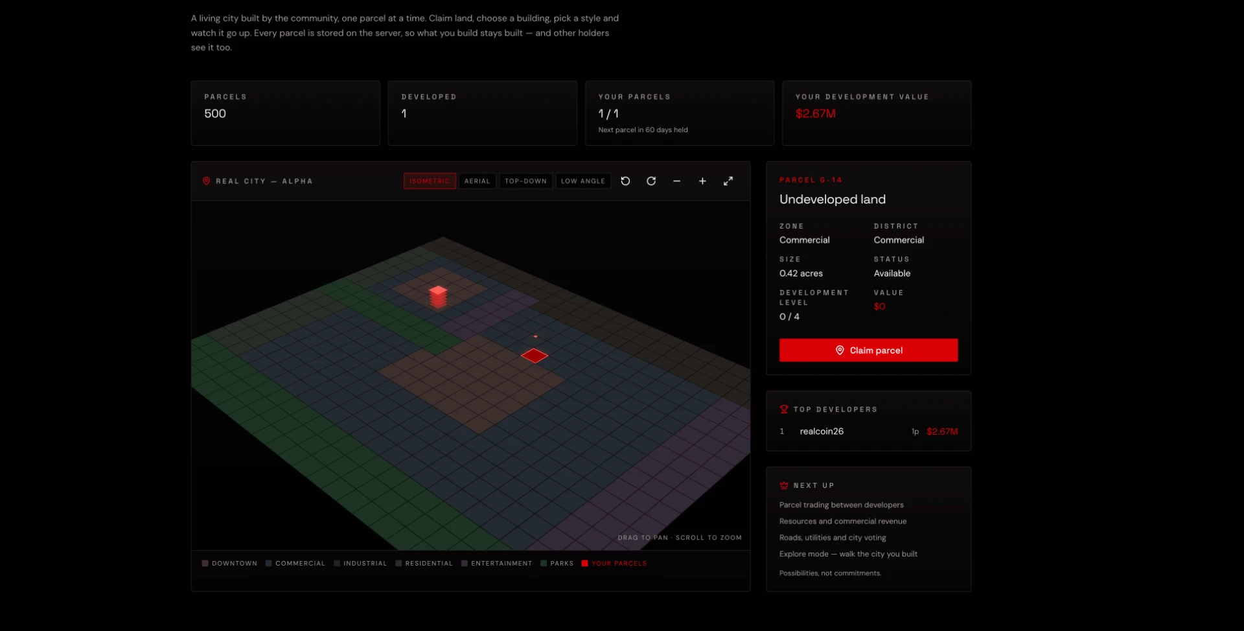
Task: Click the 0 / 4 development level value
Action: click(789, 317)
